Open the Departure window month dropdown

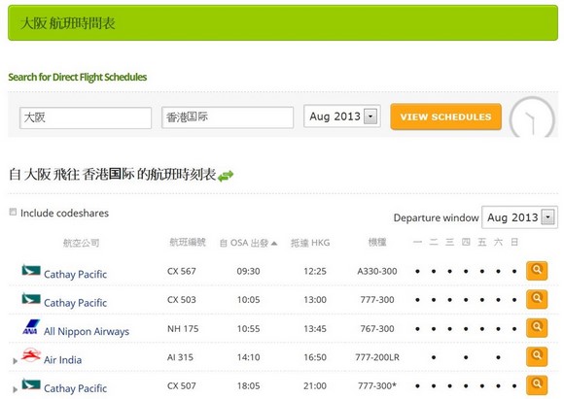pos(519,217)
